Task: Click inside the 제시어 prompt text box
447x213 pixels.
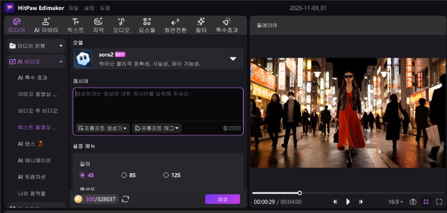Action: (x=158, y=105)
